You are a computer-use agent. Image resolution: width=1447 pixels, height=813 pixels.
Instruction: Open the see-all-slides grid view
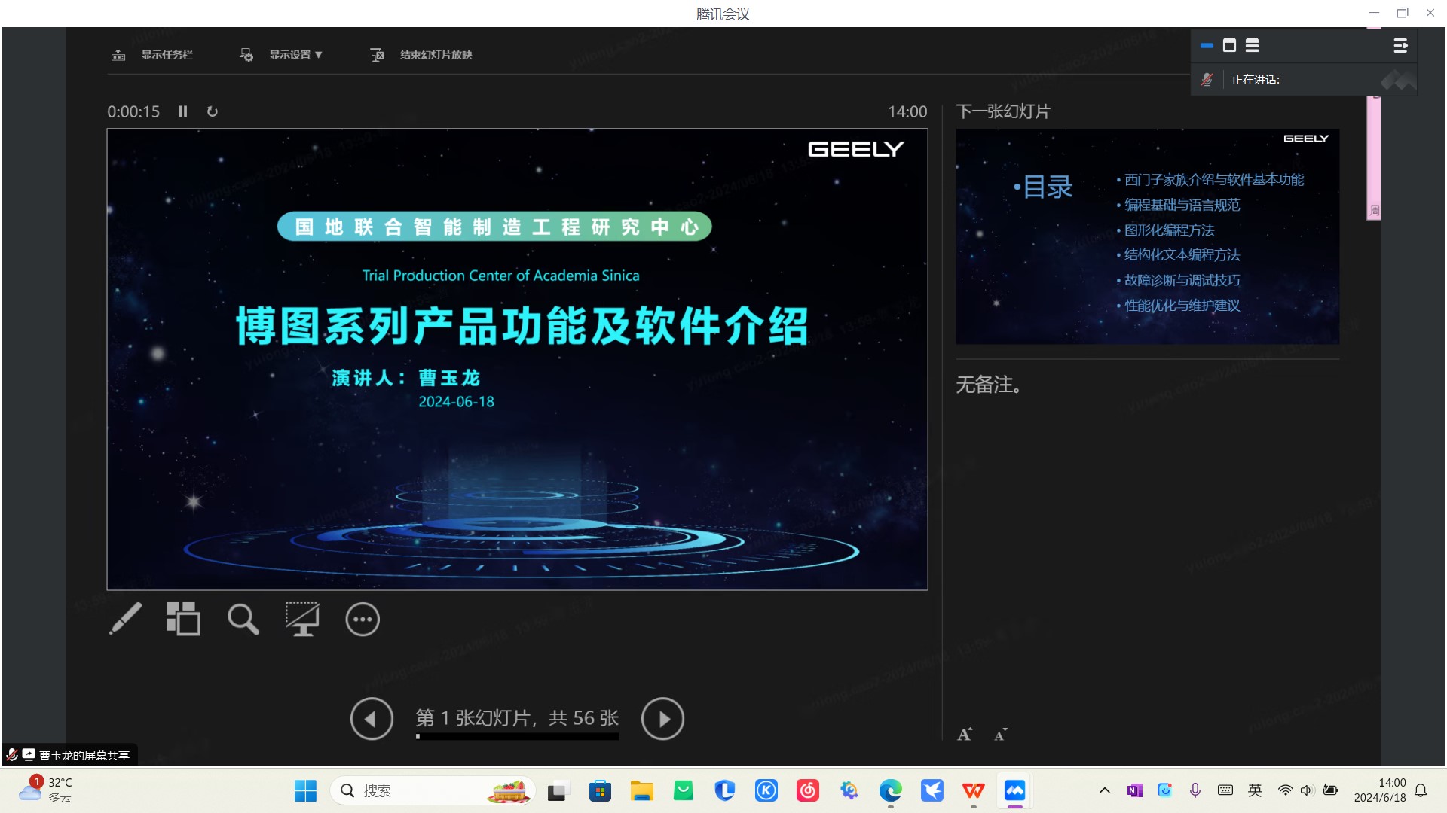pos(183,619)
